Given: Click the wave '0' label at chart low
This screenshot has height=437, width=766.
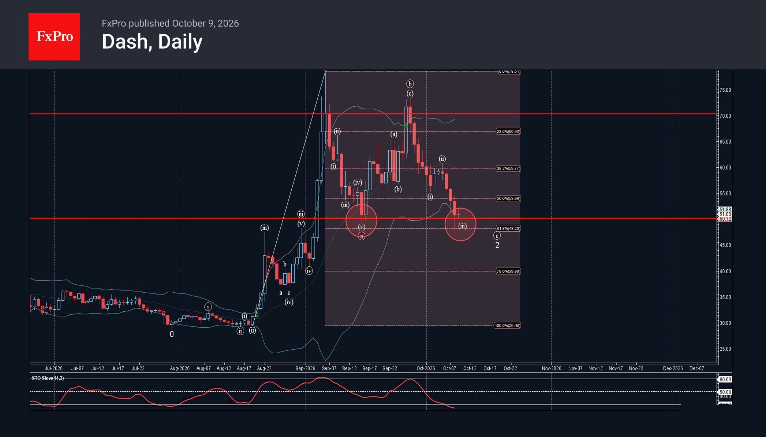Looking at the screenshot, I should click(x=172, y=334).
